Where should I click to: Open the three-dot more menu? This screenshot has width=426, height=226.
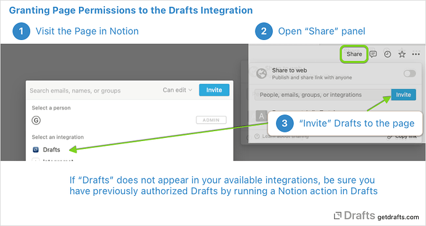click(x=416, y=54)
